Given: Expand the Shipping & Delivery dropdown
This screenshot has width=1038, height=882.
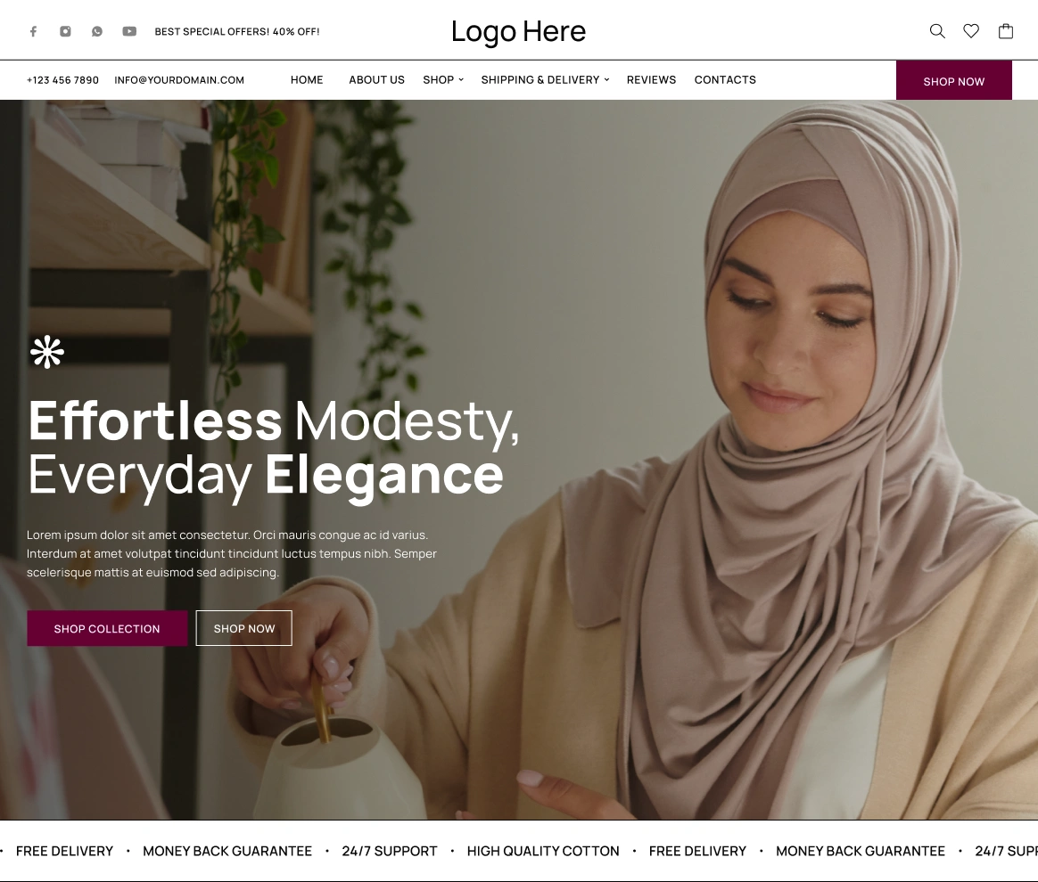Looking at the screenshot, I should [x=545, y=80].
